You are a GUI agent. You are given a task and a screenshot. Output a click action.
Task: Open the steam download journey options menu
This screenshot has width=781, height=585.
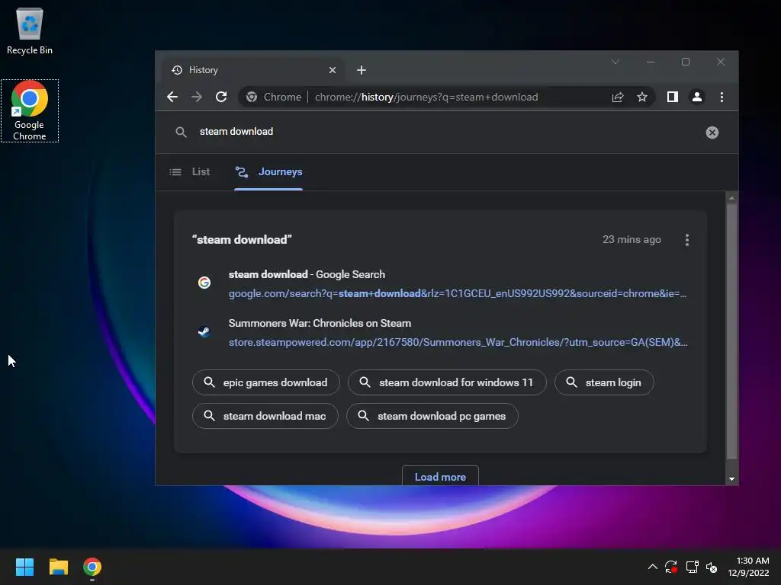(687, 240)
